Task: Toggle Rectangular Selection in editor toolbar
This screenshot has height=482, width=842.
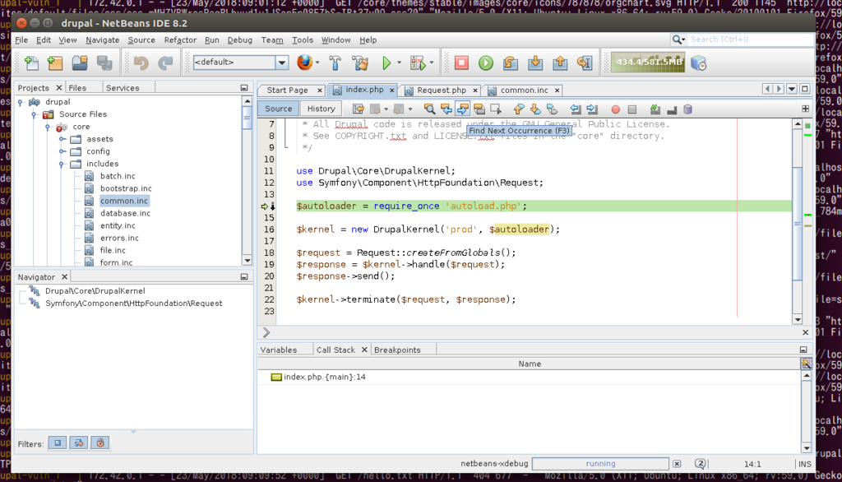Action: point(496,109)
